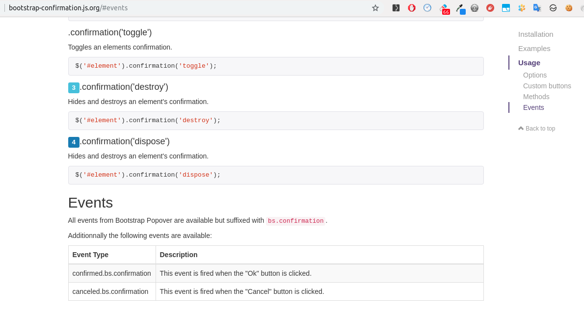Click the Google Translate extension icon

coord(537,7)
